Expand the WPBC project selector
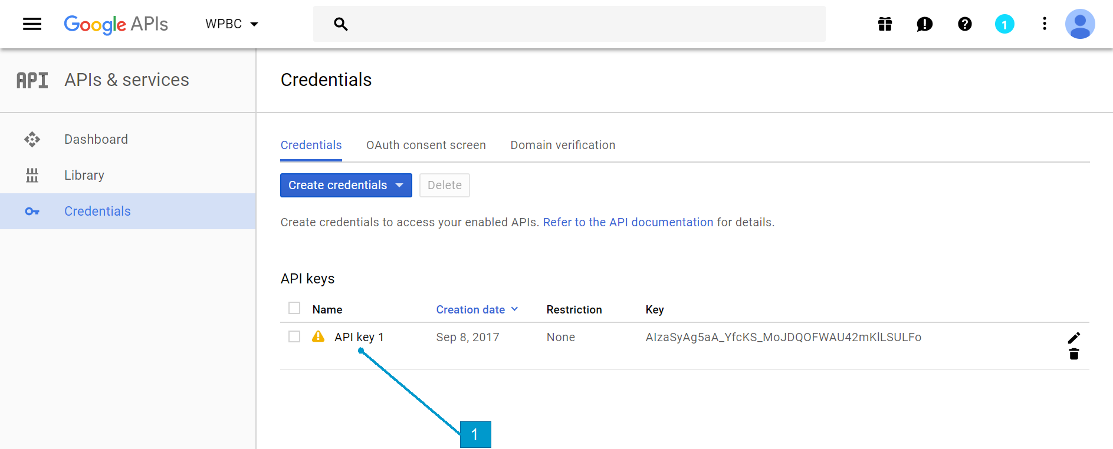Viewport: 1113px width, 449px height. tap(232, 24)
